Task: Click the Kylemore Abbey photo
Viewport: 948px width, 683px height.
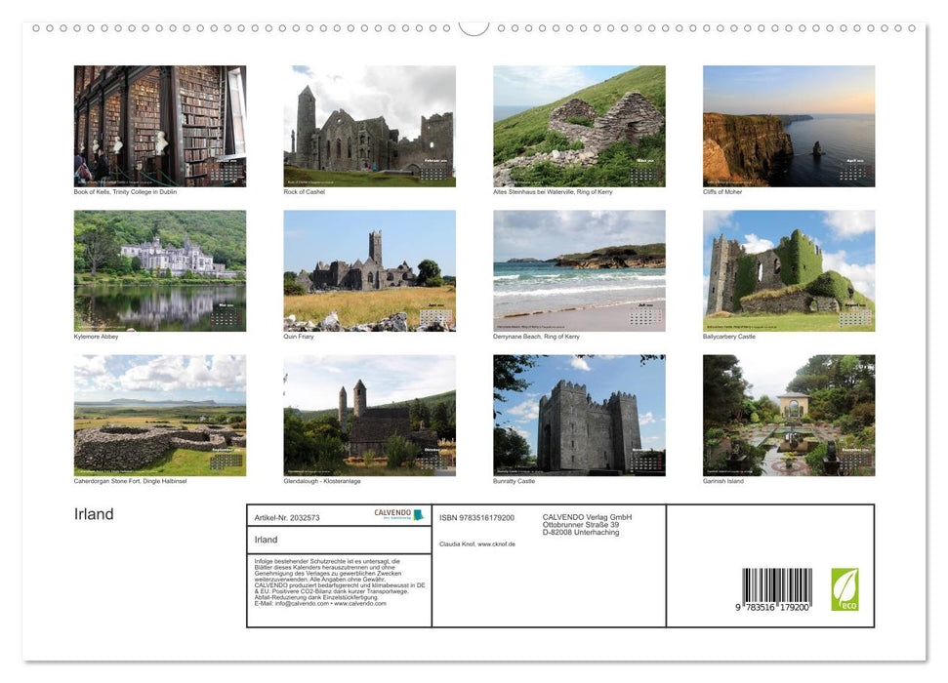Action: pyautogui.click(x=160, y=270)
